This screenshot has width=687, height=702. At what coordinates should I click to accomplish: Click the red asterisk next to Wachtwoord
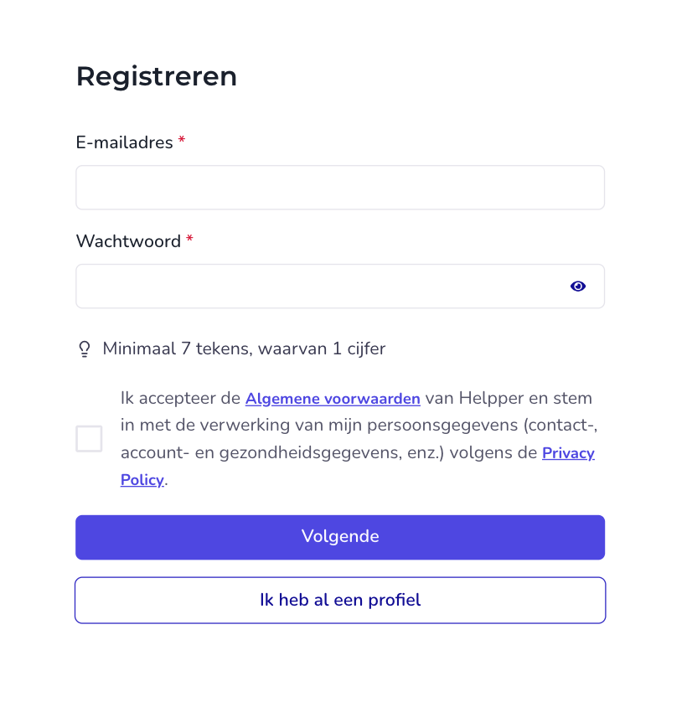189,240
